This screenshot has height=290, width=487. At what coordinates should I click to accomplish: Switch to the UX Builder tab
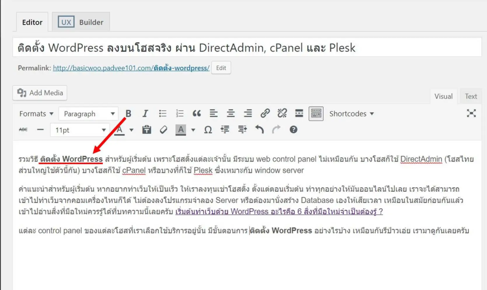pyautogui.click(x=81, y=22)
